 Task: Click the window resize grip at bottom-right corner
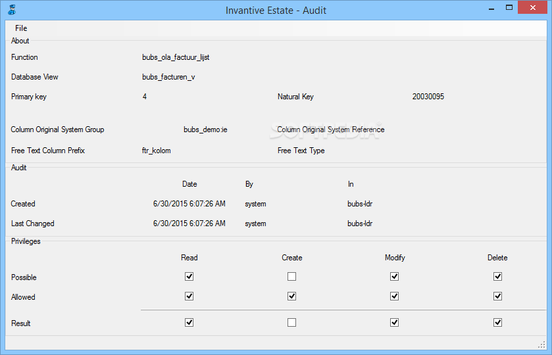(541, 345)
